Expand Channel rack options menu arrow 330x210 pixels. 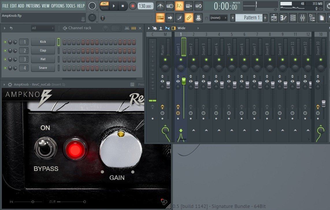(5, 28)
